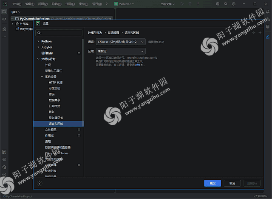Debug the current file with bug icon
The height and width of the screenshot is (199, 272).
190,4
